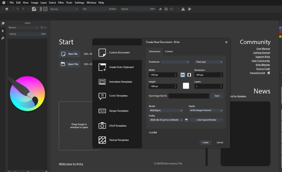
Task: Open the RGB/Alpha Model dropdown
Action: click(166, 110)
